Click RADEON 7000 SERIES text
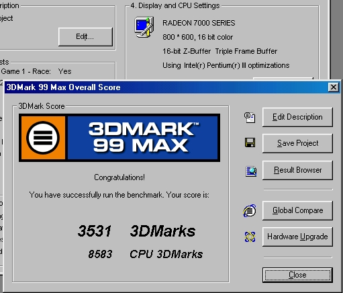The image size is (343, 293). coord(199,23)
